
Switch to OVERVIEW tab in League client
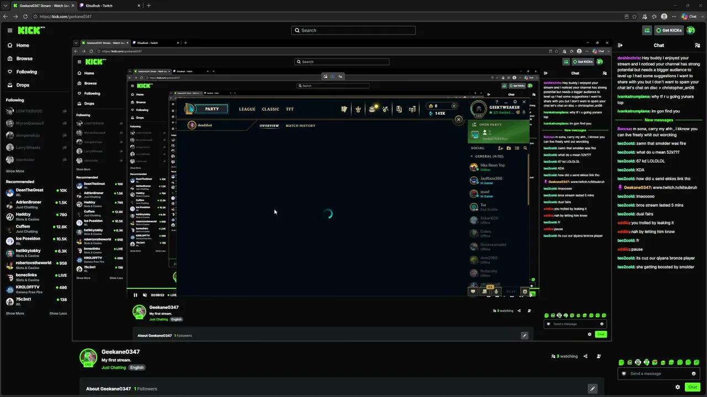[270, 126]
